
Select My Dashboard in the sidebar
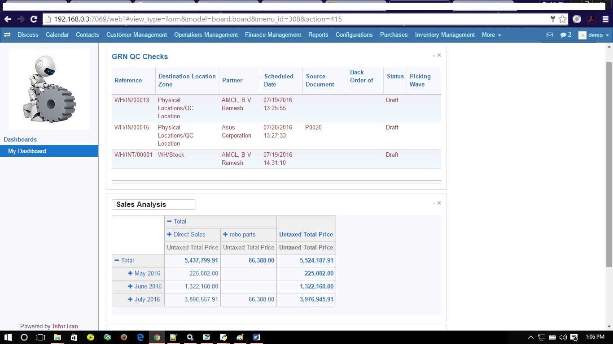[27, 151]
